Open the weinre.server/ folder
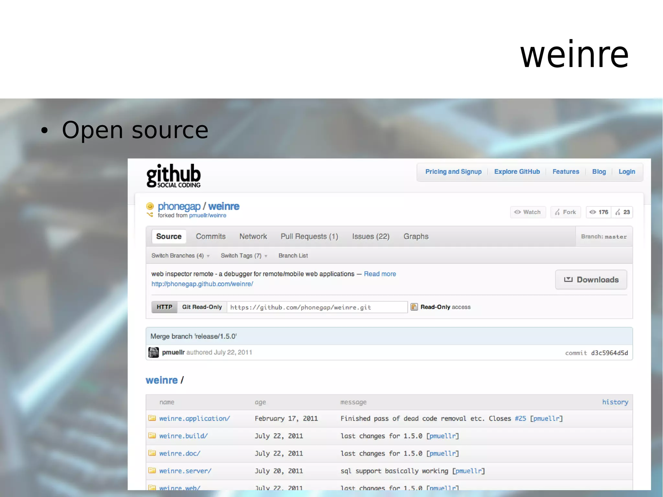663x497 pixels. 185,471
